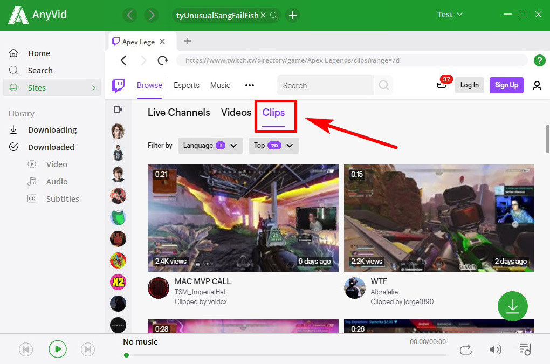Viewport: 550px width, 364px height.
Task: Open the MAC MVP CALL clip thumbnail
Action: (243, 218)
